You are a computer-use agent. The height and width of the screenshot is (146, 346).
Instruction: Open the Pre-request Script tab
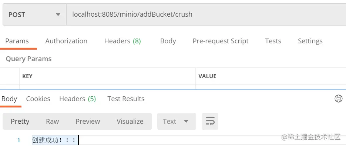[221, 41]
